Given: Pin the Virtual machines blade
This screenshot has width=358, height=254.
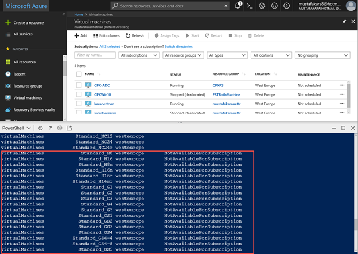Looking at the screenshot, I should [344, 22].
